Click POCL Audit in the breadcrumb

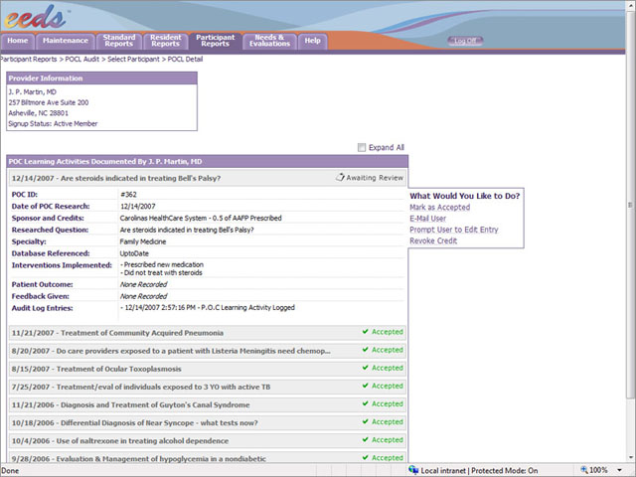click(81, 60)
